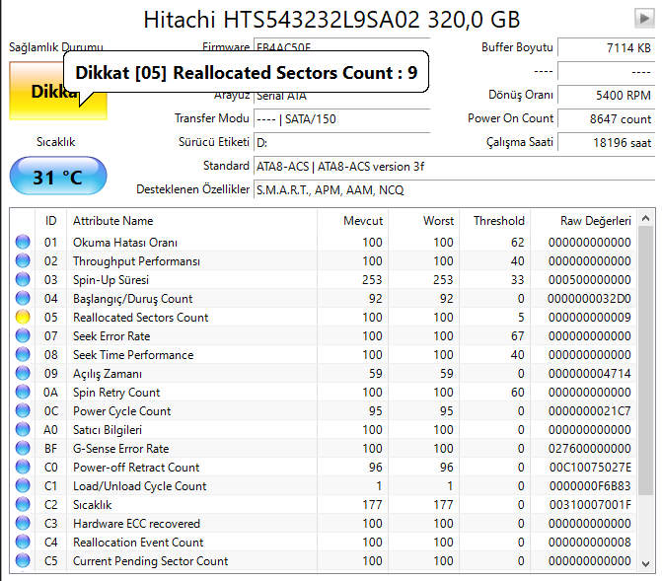Click the ID cell C2 for Sıcaklık

50,505
